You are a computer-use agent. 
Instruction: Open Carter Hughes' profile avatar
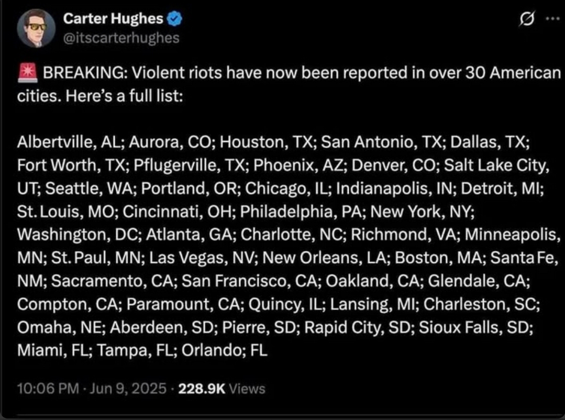(36, 29)
